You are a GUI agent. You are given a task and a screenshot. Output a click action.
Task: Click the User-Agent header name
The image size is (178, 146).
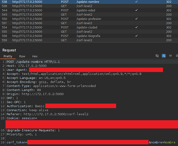(17, 70)
